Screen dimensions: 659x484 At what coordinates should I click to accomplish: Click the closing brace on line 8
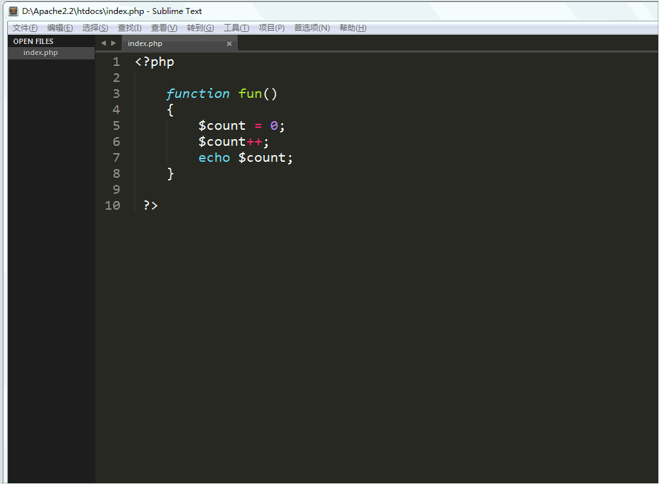(170, 174)
